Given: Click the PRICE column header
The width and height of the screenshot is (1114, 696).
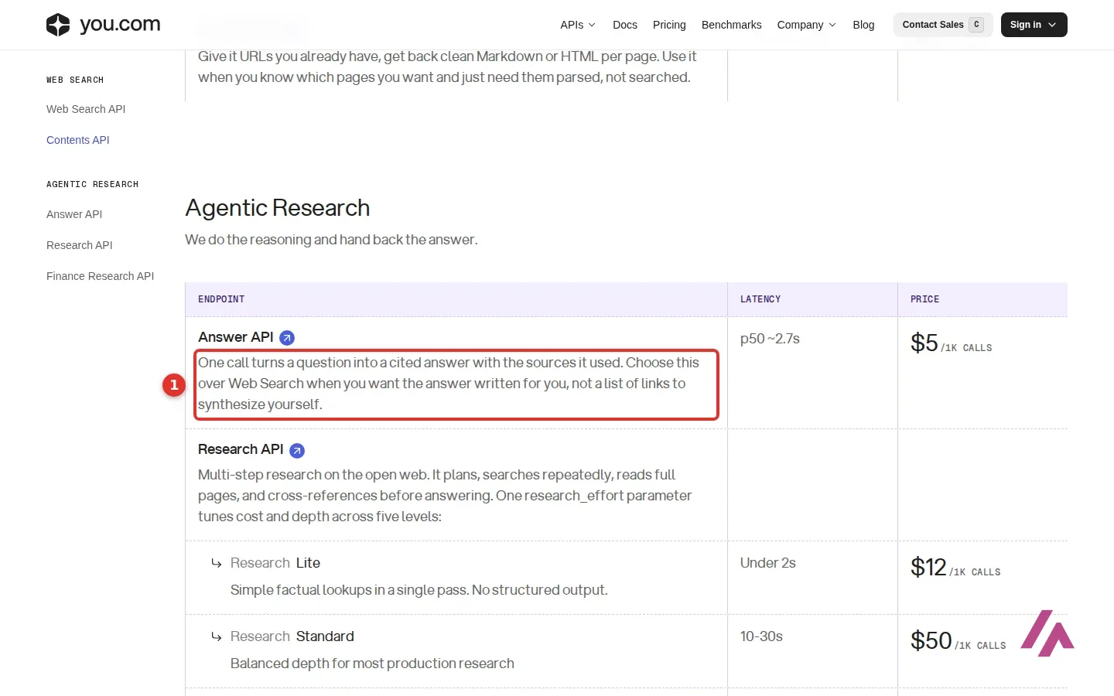Looking at the screenshot, I should pyautogui.click(x=924, y=299).
